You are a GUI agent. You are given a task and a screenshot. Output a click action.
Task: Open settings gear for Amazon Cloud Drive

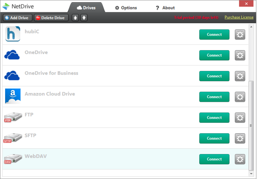point(240,97)
